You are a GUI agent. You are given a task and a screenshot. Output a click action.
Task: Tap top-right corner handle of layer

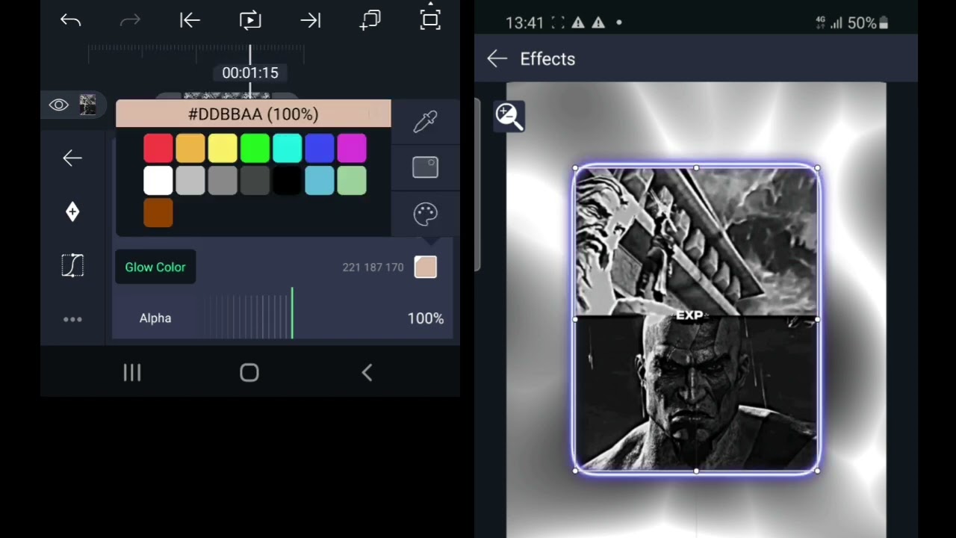(818, 168)
